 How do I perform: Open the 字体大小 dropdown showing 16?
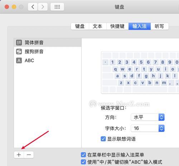point(147,128)
